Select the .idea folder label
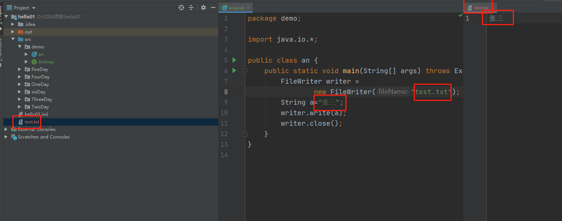The height and width of the screenshot is (221, 562). click(x=30, y=24)
